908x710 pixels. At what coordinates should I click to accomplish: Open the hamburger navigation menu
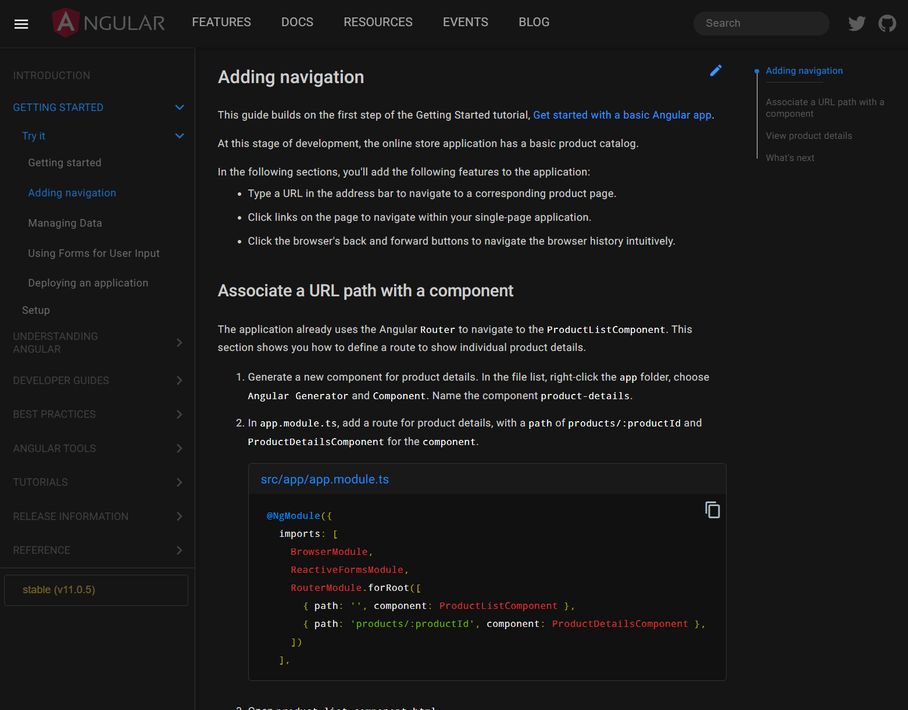coord(21,24)
